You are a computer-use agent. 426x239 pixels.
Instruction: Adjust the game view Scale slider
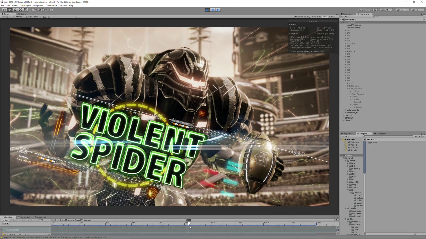[62, 17]
